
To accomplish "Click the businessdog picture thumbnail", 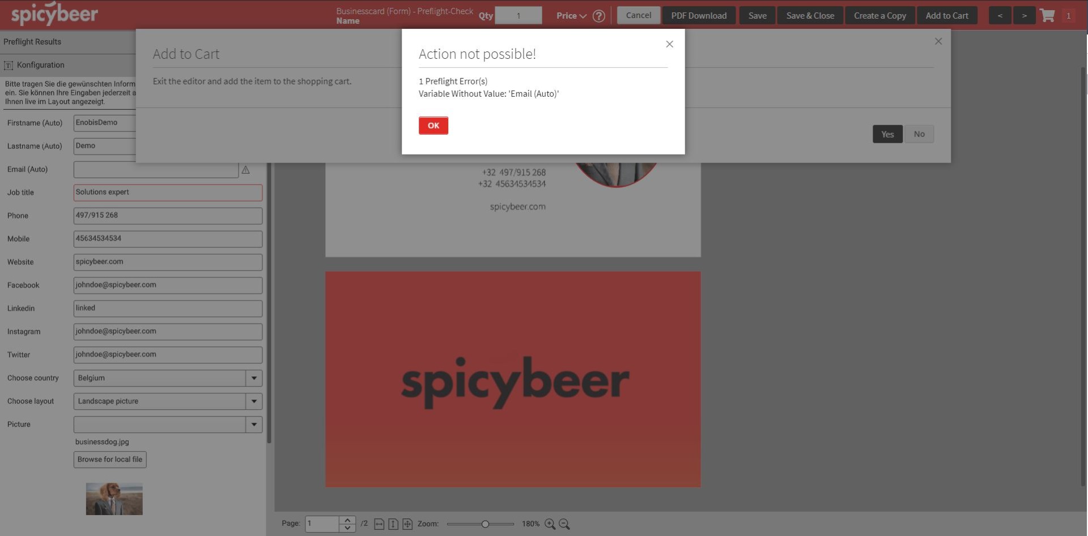I will click(114, 499).
